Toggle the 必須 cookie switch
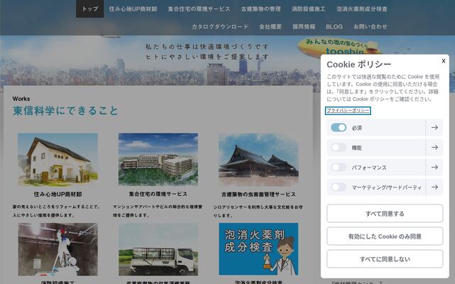455x284 pixels. [x=338, y=128]
